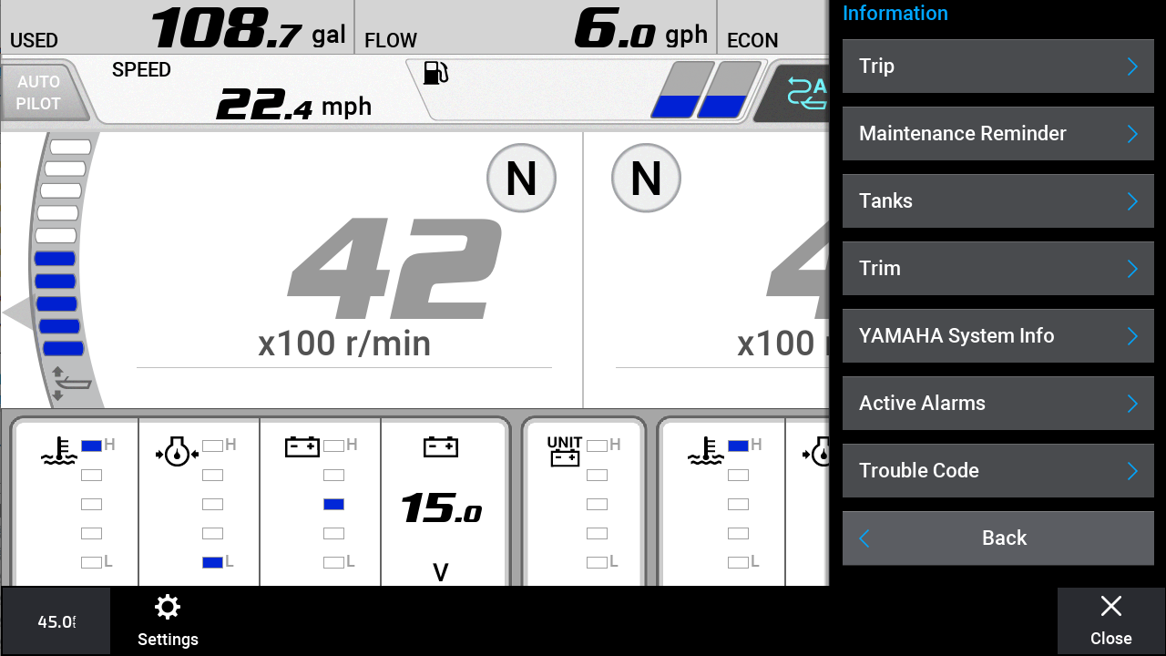
Task: Click the Active Alarms chevron arrow
Action: click(x=1132, y=404)
